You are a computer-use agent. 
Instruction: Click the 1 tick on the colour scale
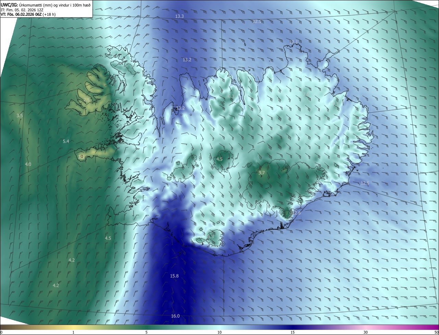coord(73,333)
